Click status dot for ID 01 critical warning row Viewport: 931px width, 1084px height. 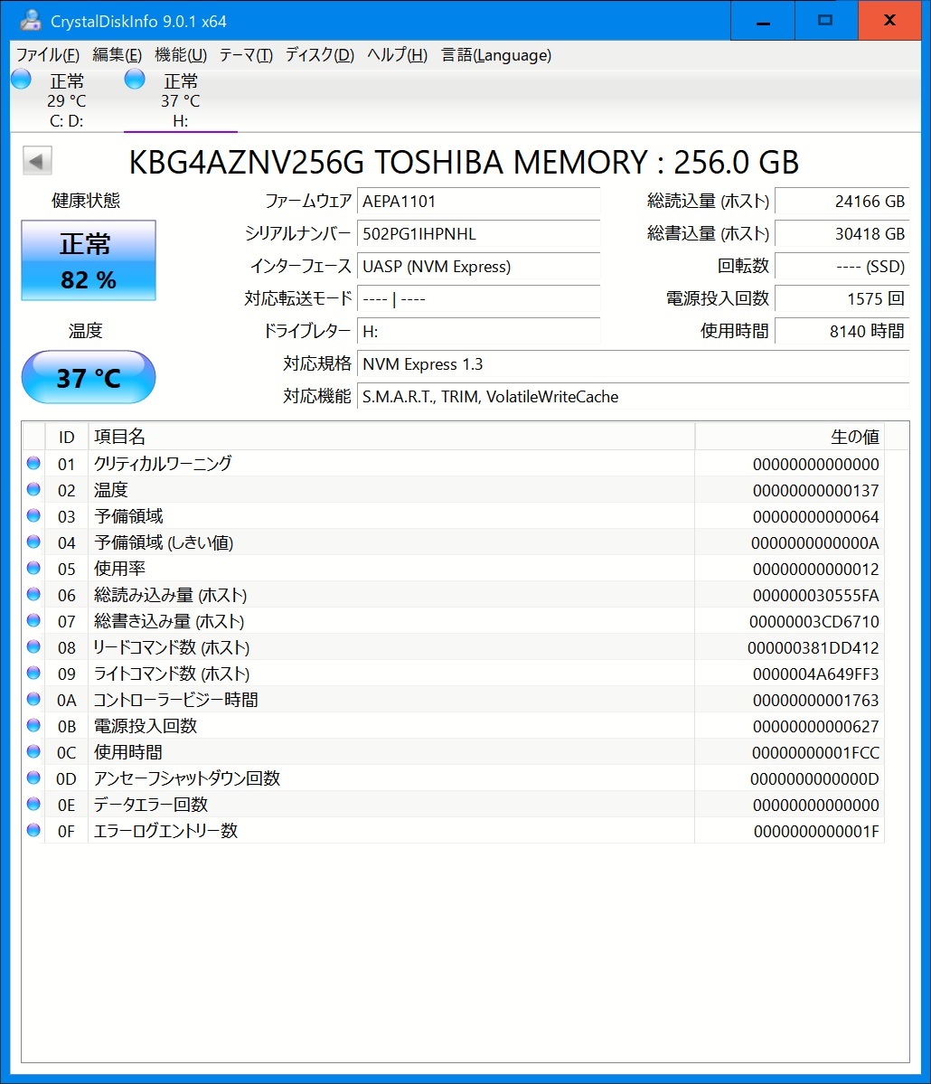[33, 463]
